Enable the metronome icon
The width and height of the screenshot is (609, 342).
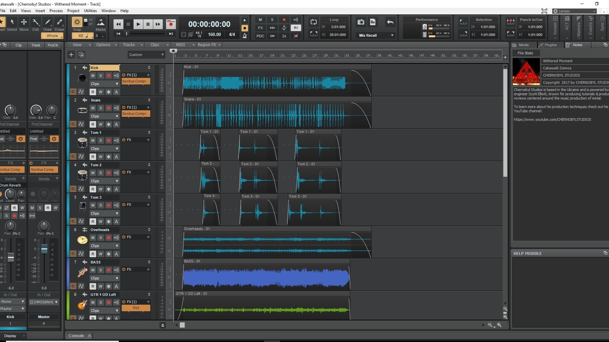click(245, 35)
